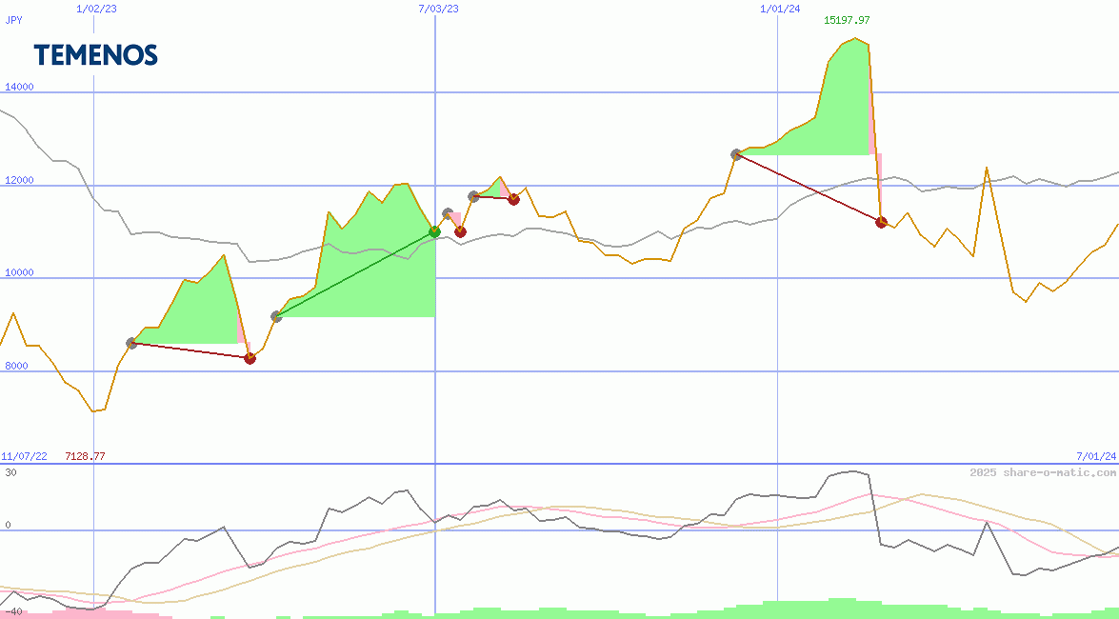Click the low price label 7128.77
Image resolution: width=1119 pixels, height=619 pixels.
(84, 455)
